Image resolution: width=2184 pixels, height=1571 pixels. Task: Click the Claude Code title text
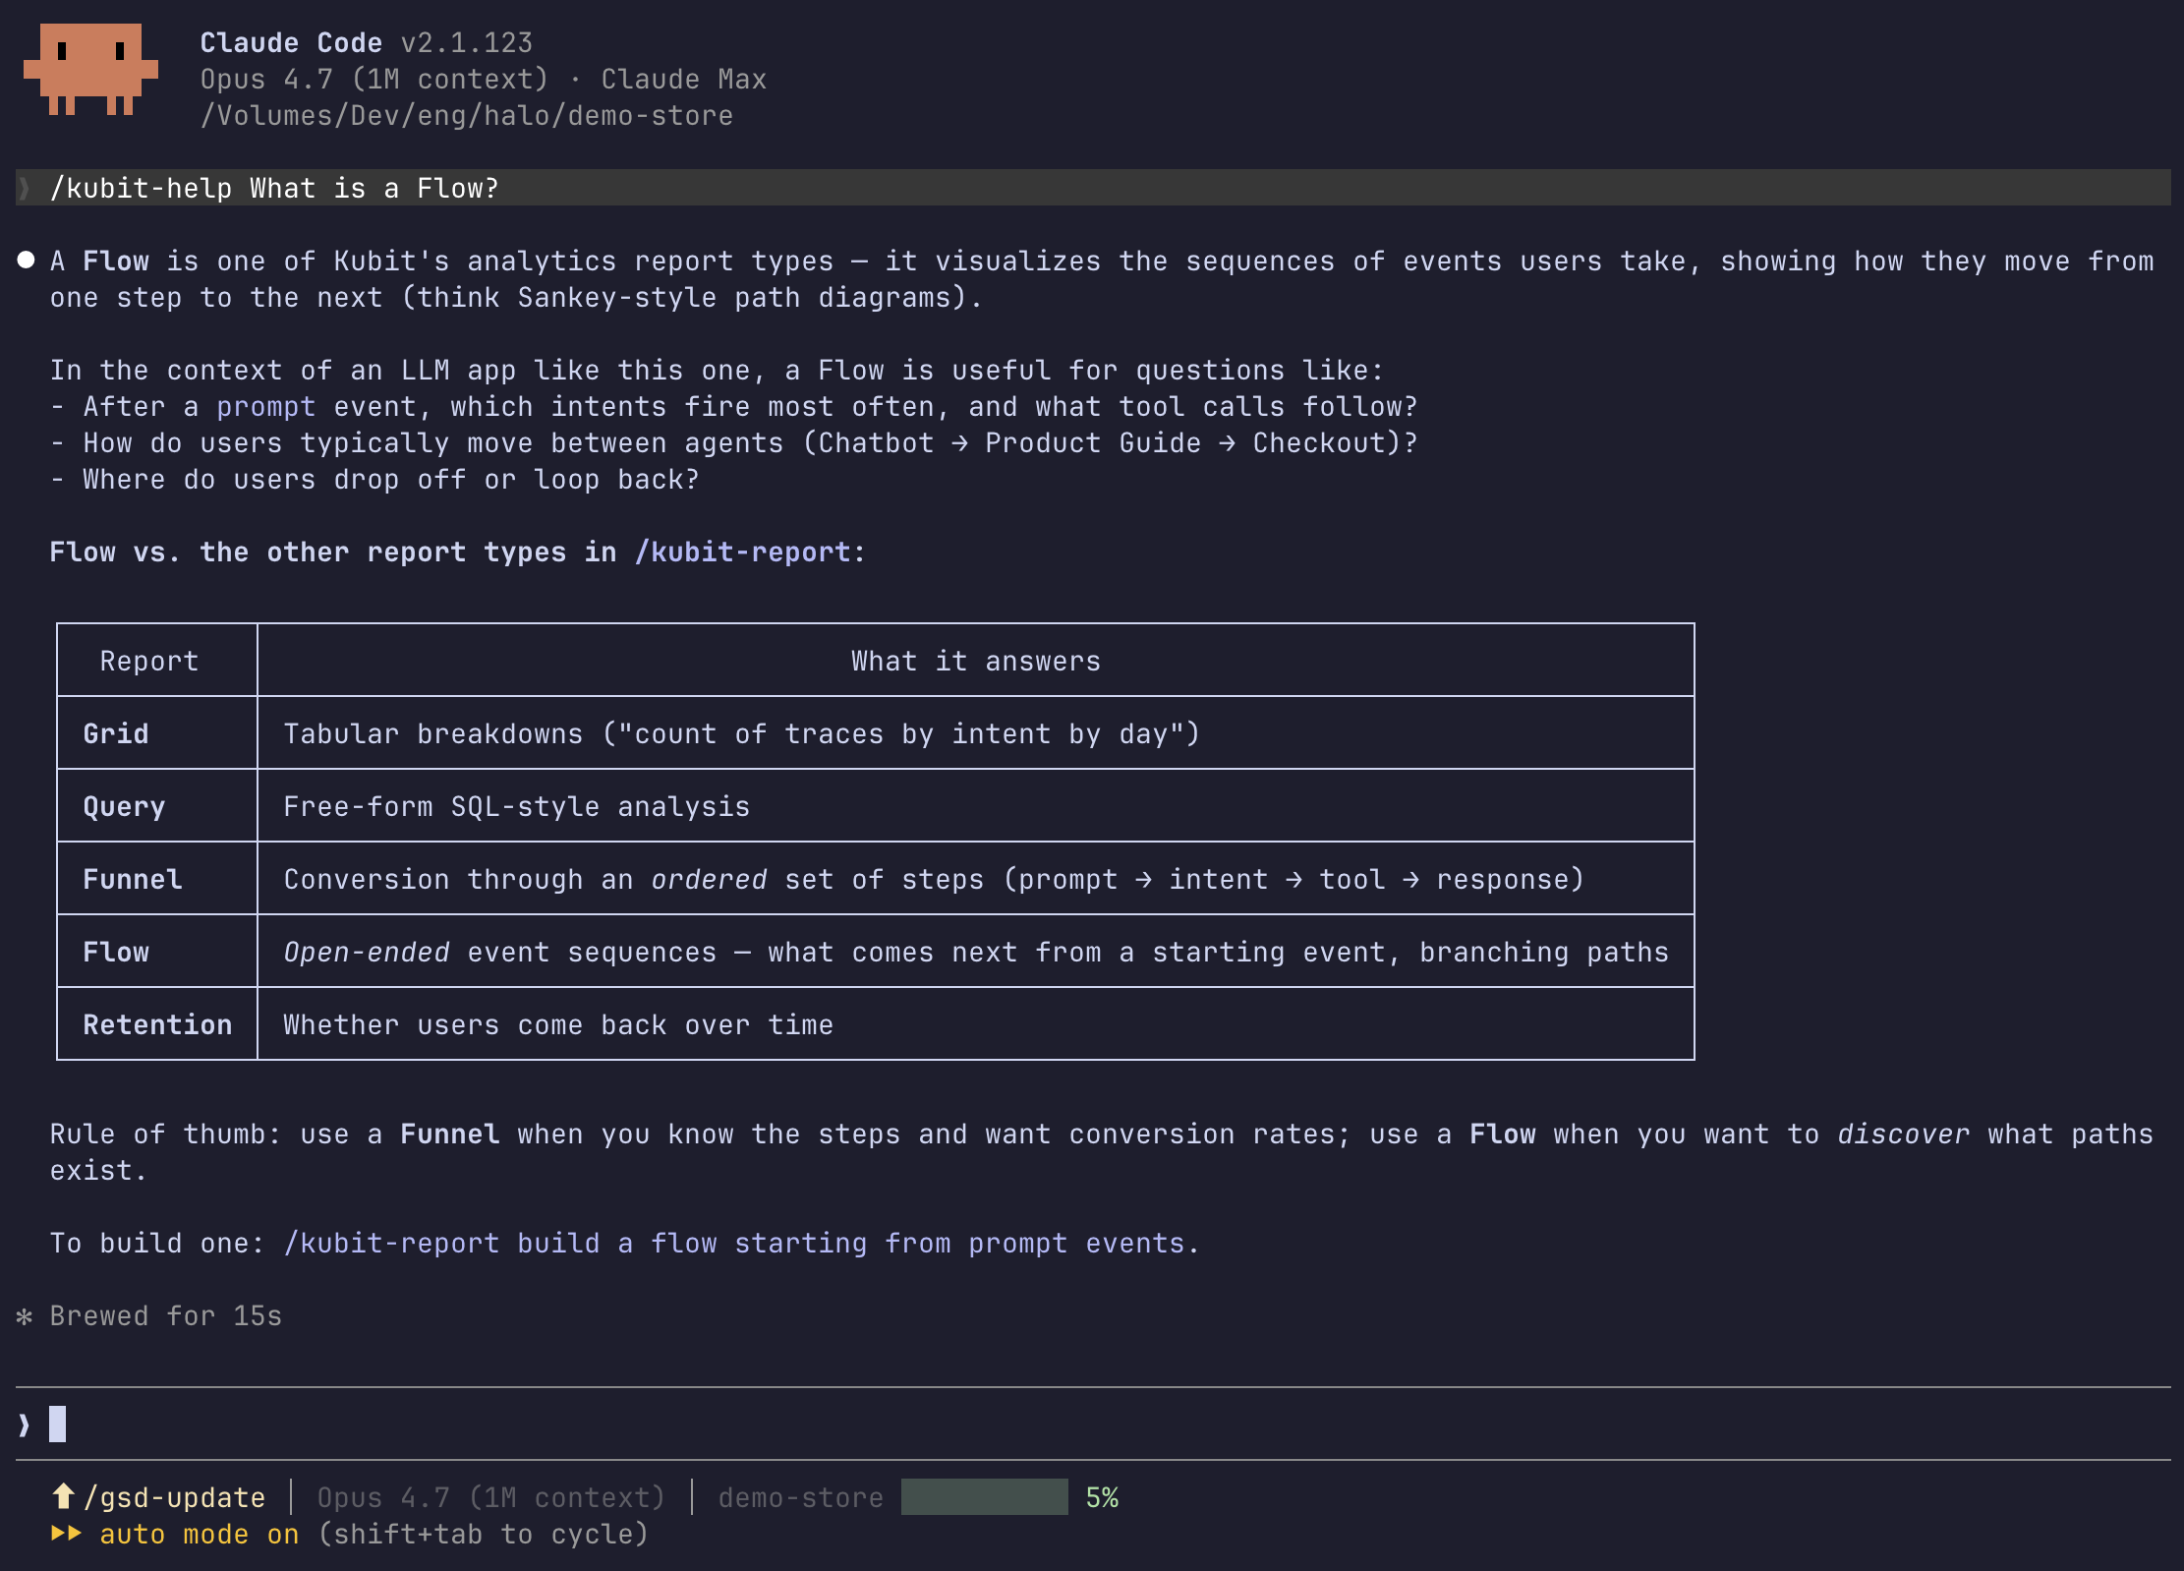(291, 43)
